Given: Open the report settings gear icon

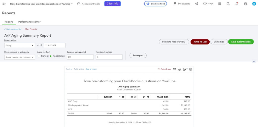Looking at the screenshot, I should click(x=190, y=69).
